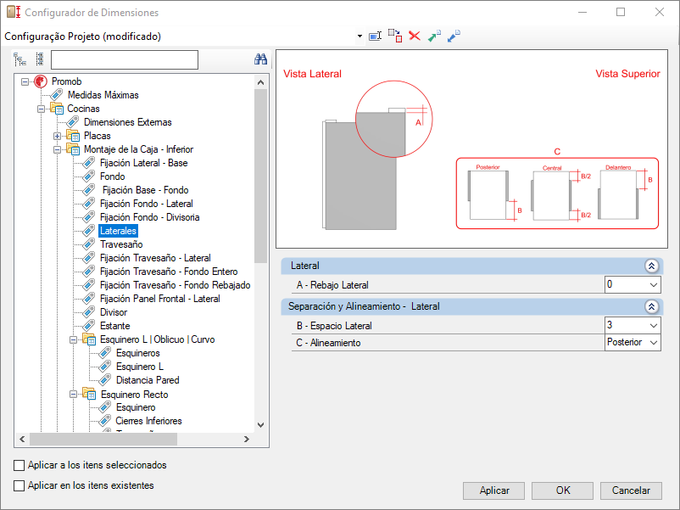Enable Aplicar a los itens seleccionados checkbox
680x510 pixels.
coord(20,465)
